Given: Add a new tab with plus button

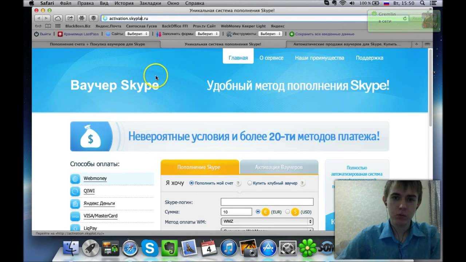Looking at the screenshot, I should click(x=417, y=44).
